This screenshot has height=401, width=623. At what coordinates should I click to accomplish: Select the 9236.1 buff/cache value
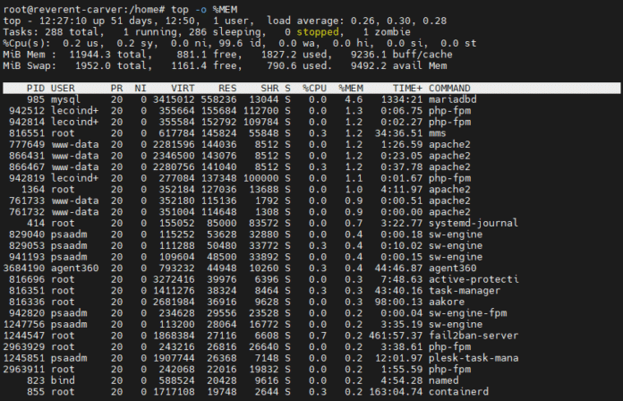(368, 55)
